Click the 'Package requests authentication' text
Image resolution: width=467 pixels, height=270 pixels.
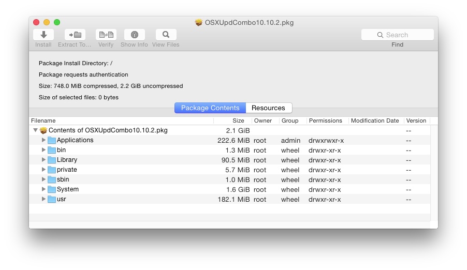coord(83,74)
